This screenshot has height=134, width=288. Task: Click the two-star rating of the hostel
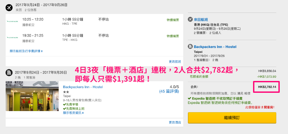tap(66, 92)
